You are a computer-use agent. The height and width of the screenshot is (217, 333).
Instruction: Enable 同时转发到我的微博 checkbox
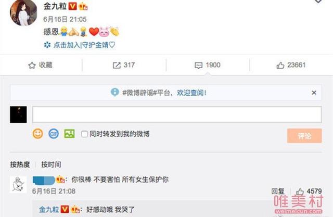[x=84, y=134]
